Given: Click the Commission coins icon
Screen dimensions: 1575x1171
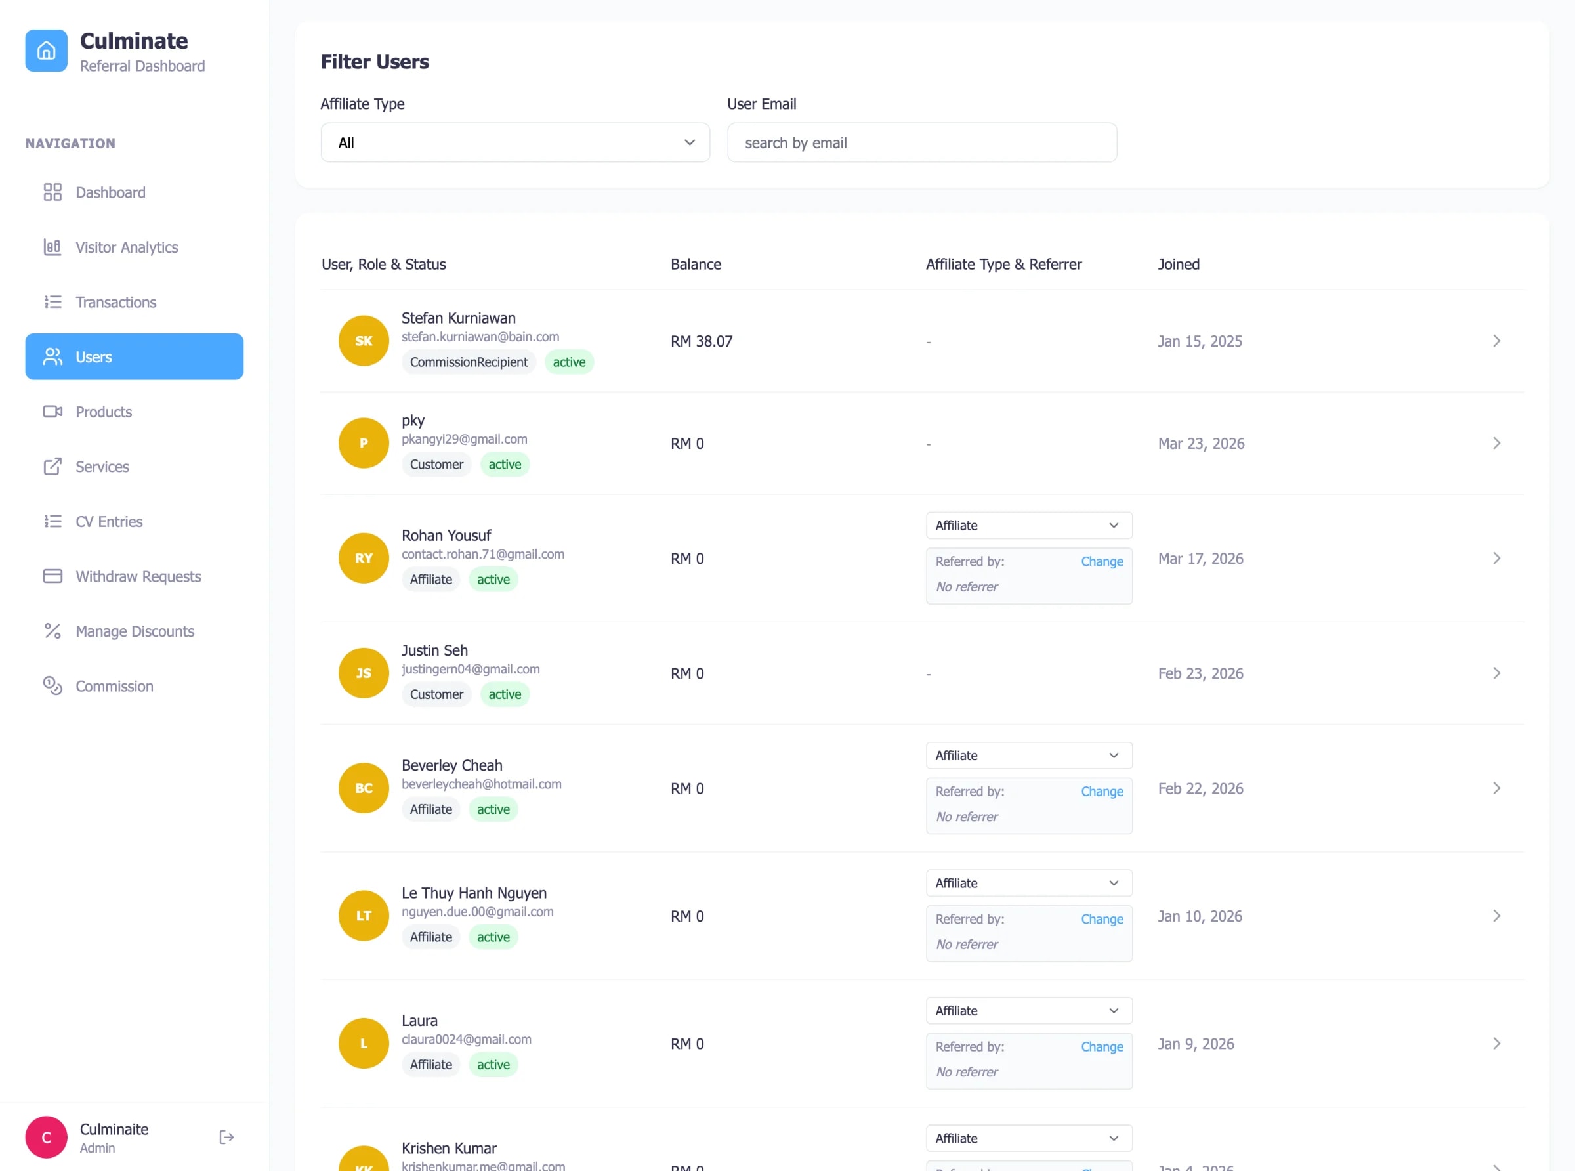Looking at the screenshot, I should click(52, 686).
